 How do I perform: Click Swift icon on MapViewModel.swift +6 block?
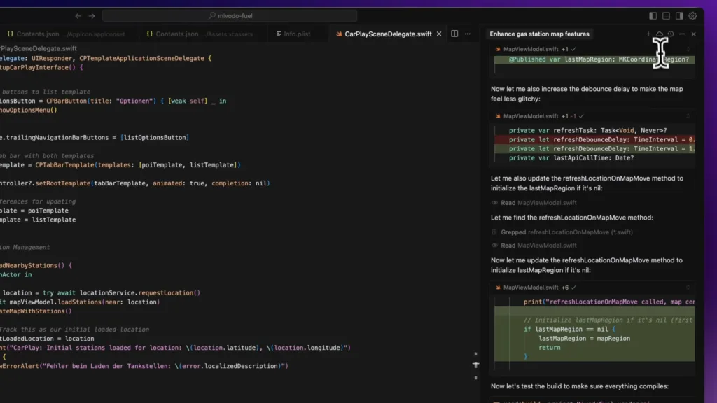[x=498, y=288]
